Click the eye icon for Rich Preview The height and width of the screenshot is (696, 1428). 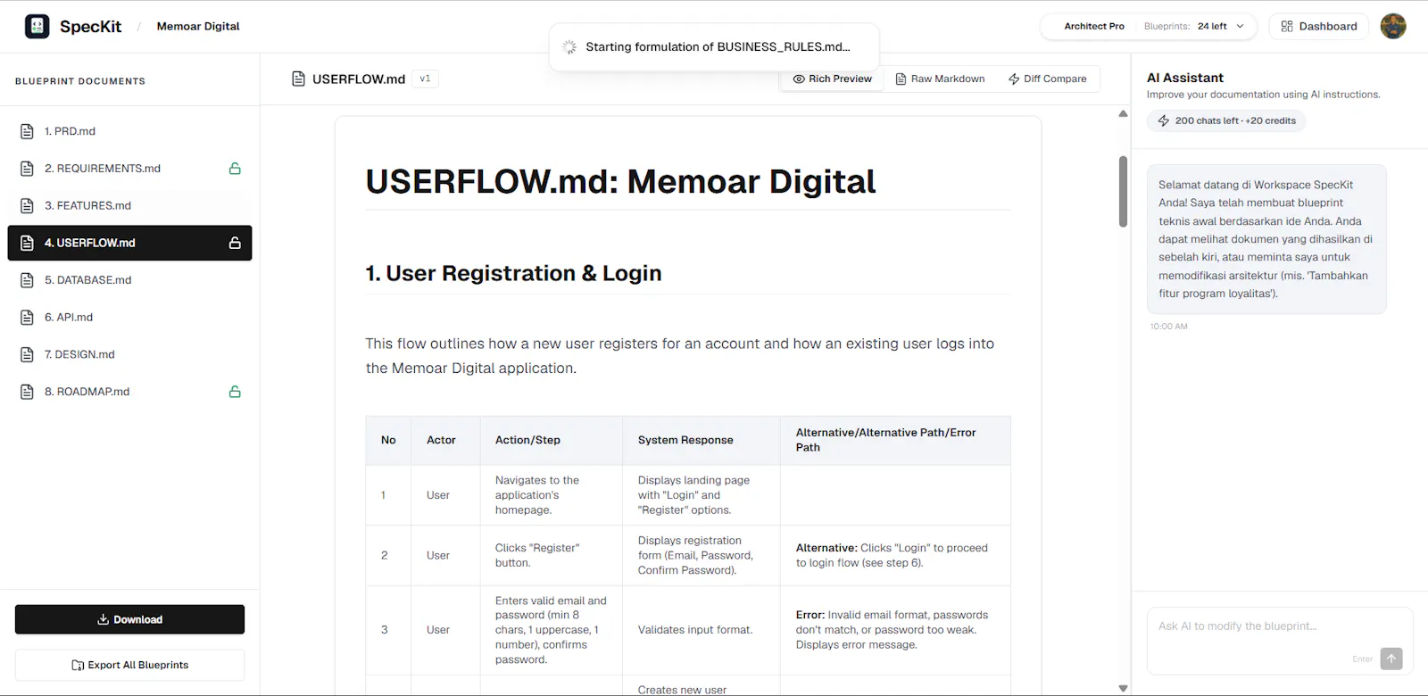point(799,79)
